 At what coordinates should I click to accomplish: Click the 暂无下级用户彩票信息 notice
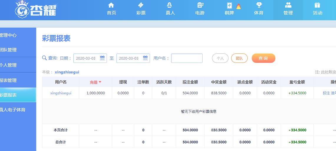point(199,111)
